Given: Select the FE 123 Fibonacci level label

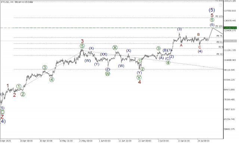Looking at the screenshot, I should click(219, 16).
